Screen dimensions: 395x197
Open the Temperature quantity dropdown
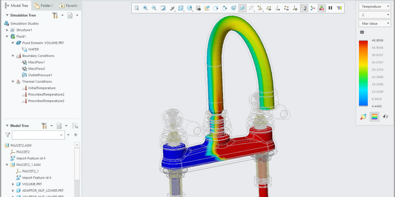374,6
